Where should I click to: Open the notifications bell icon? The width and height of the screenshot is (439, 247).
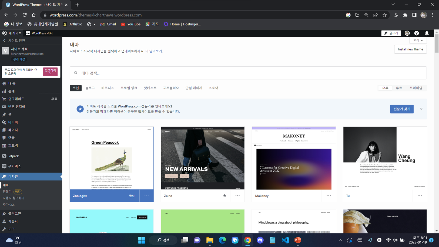tap(427, 33)
